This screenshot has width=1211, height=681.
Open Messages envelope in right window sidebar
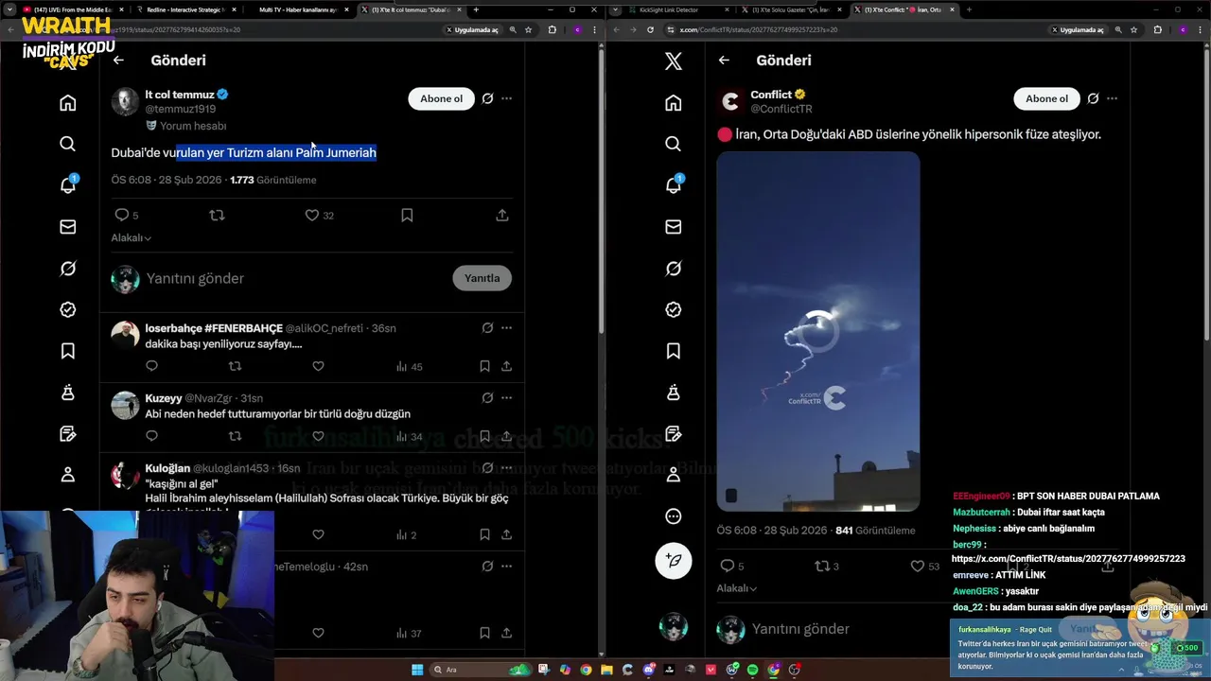point(674,227)
